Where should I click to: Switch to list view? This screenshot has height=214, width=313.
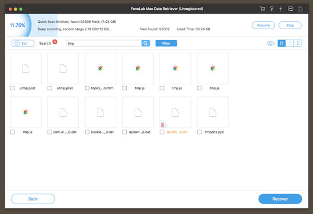[x=289, y=43]
